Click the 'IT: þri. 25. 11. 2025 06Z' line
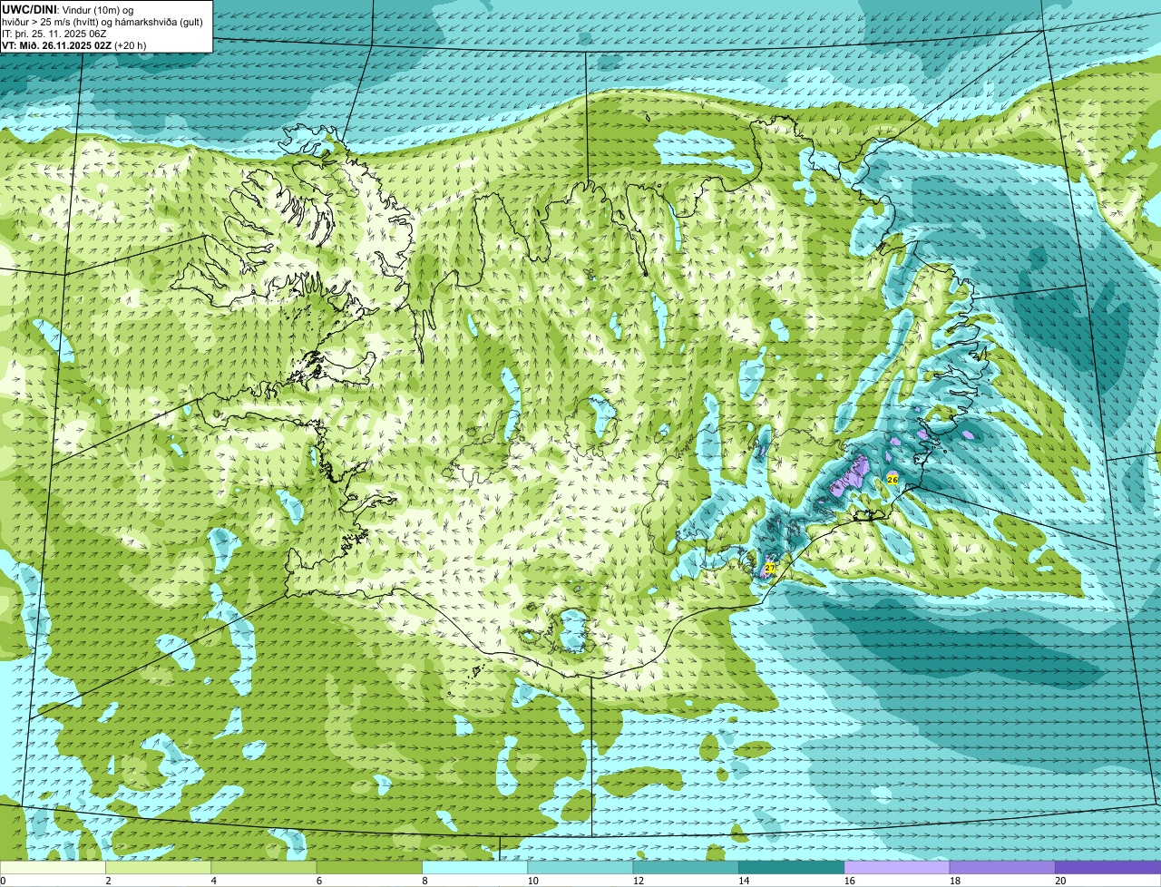The height and width of the screenshot is (887, 1161). pyautogui.click(x=54, y=34)
